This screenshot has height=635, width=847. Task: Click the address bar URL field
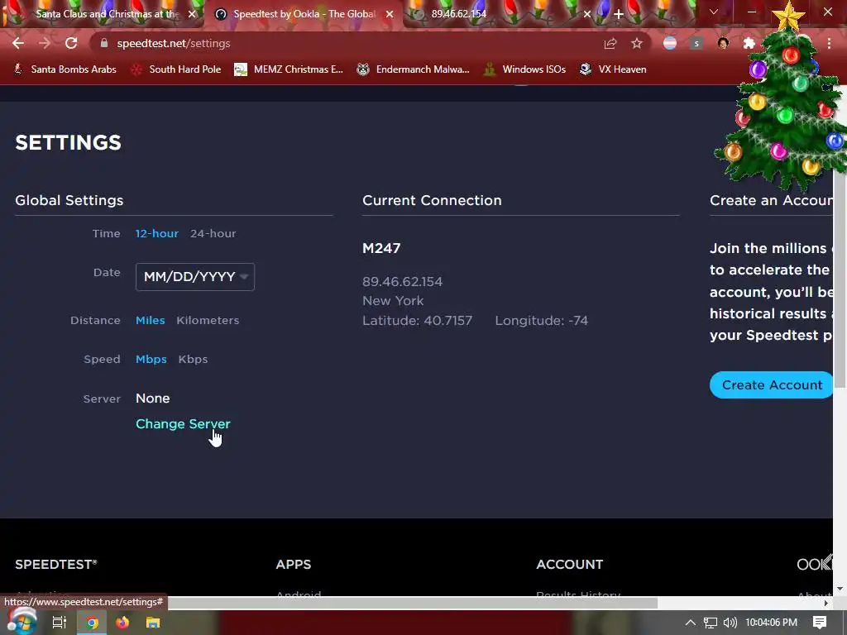[346, 43]
